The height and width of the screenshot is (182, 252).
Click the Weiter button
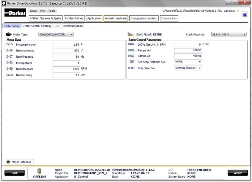point(237,173)
